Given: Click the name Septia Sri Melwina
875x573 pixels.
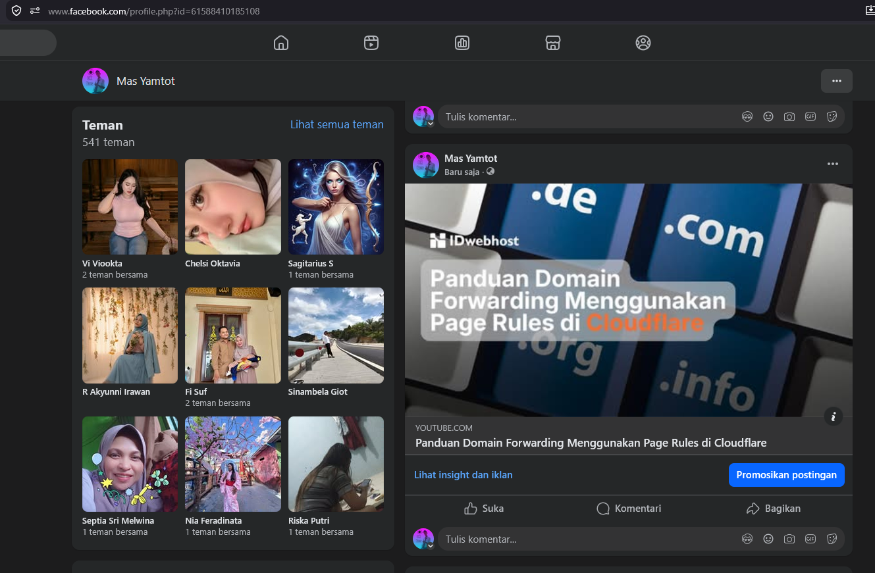Looking at the screenshot, I should pos(118,520).
